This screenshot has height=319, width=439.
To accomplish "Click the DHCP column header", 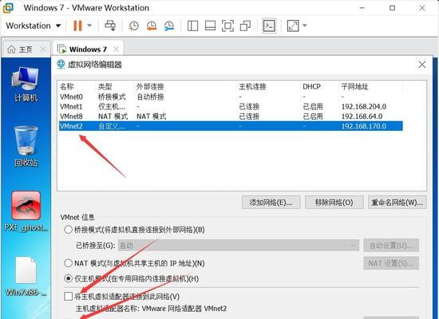I will click(311, 87).
